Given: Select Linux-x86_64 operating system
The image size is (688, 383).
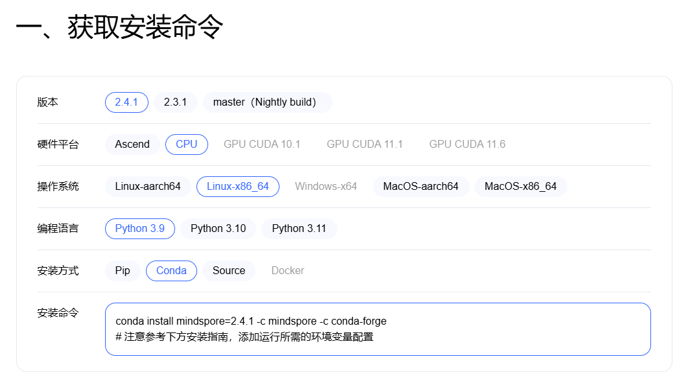Looking at the screenshot, I should (x=237, y=186).
